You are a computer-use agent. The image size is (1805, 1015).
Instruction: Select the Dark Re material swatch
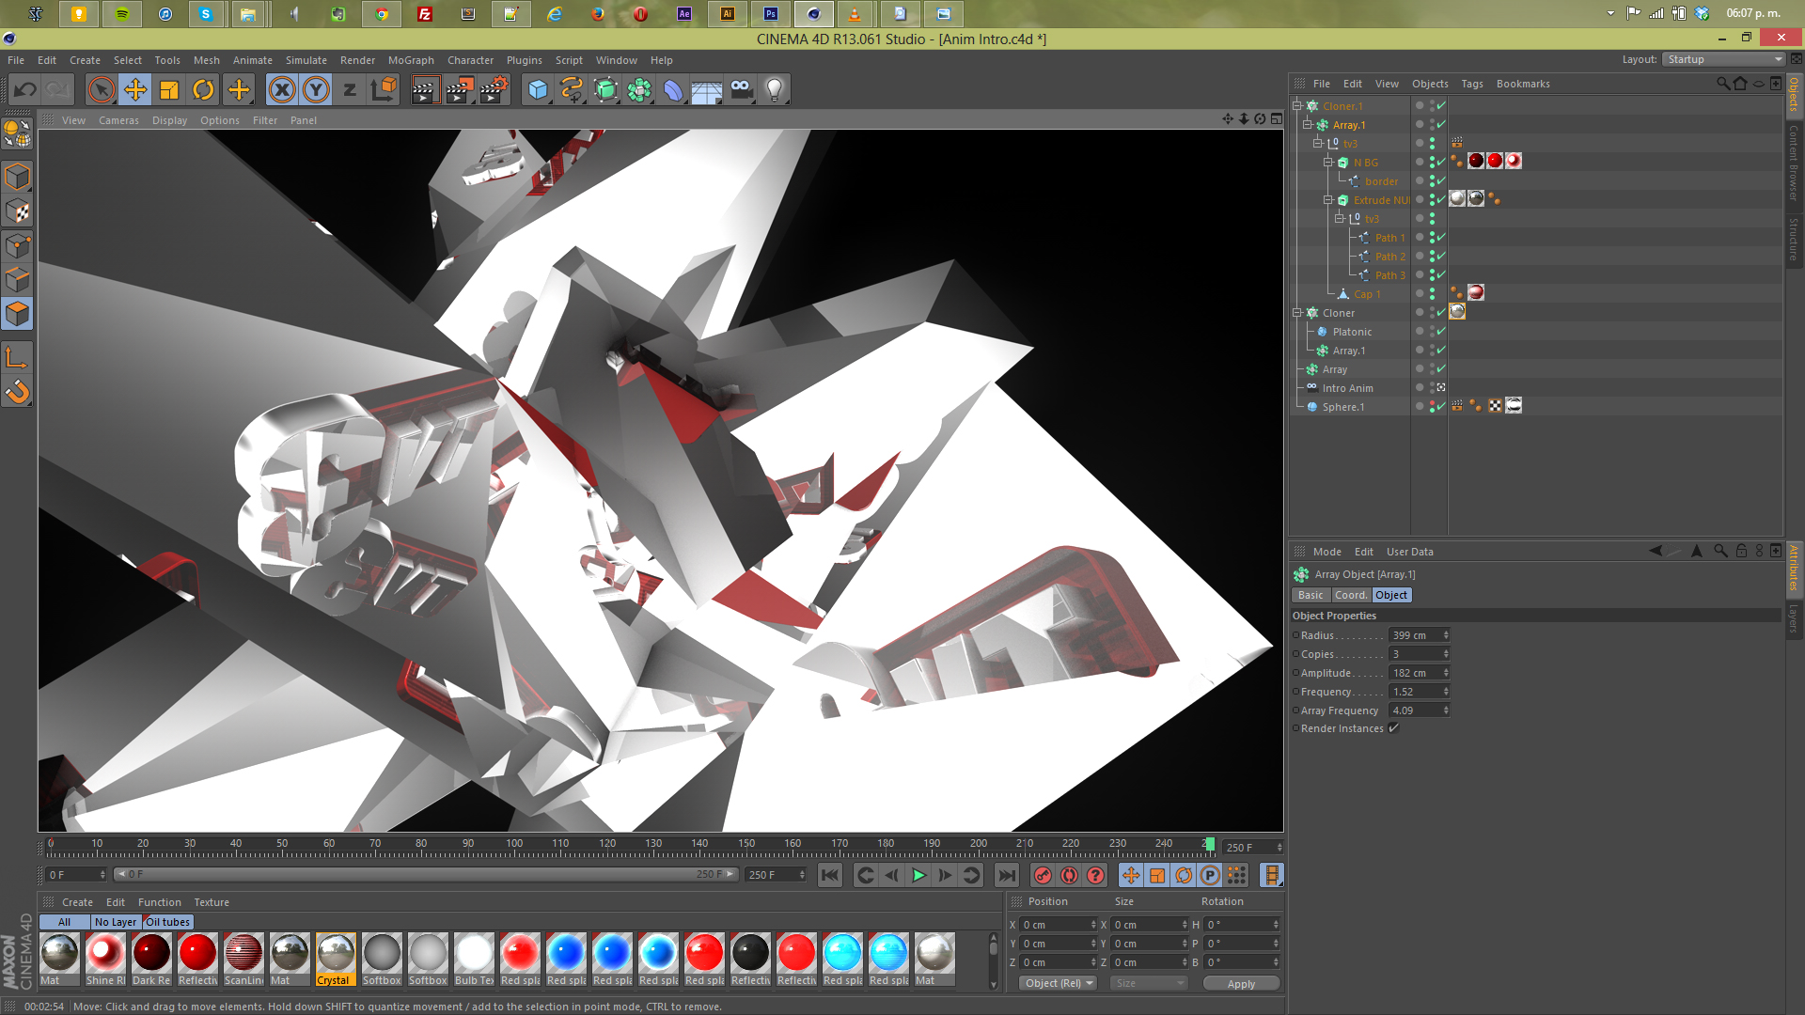151,959
